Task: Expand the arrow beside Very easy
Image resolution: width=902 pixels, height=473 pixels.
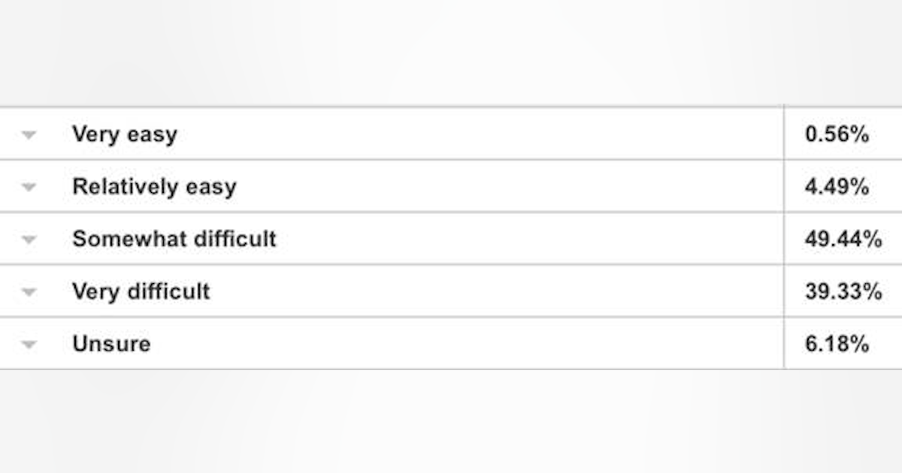Action: tap(29, 135)
